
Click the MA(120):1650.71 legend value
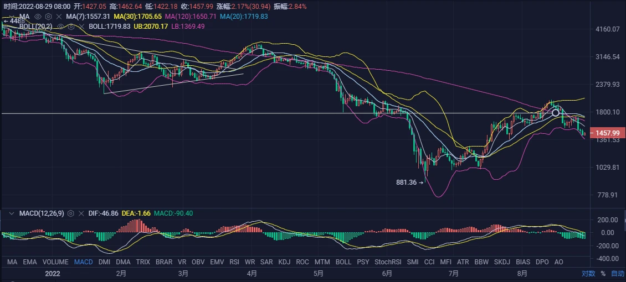[x=191, y=17]
